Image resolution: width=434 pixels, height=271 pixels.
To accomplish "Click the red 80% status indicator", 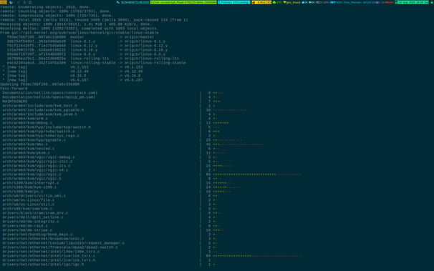I will (390, 2).
